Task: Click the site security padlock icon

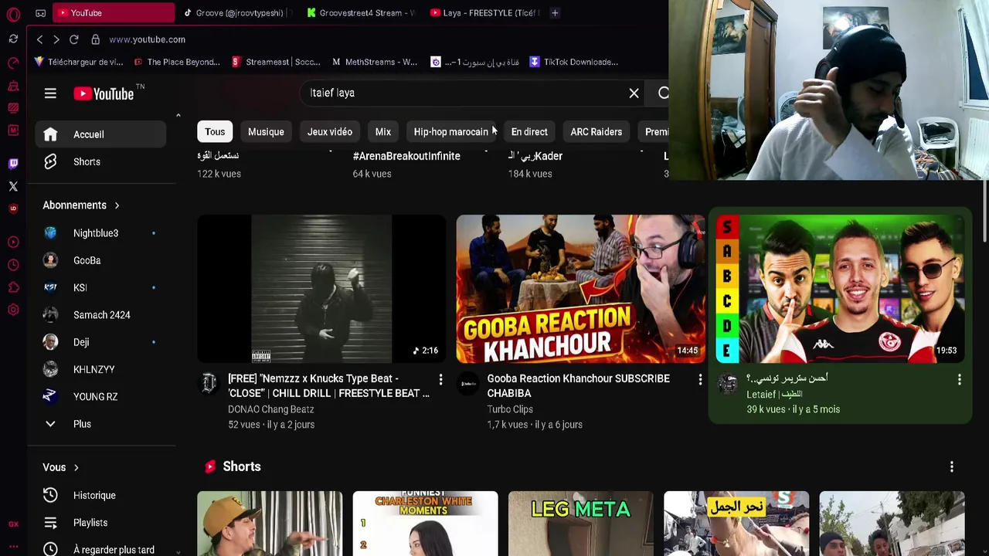Action: (x=95, y=39)
